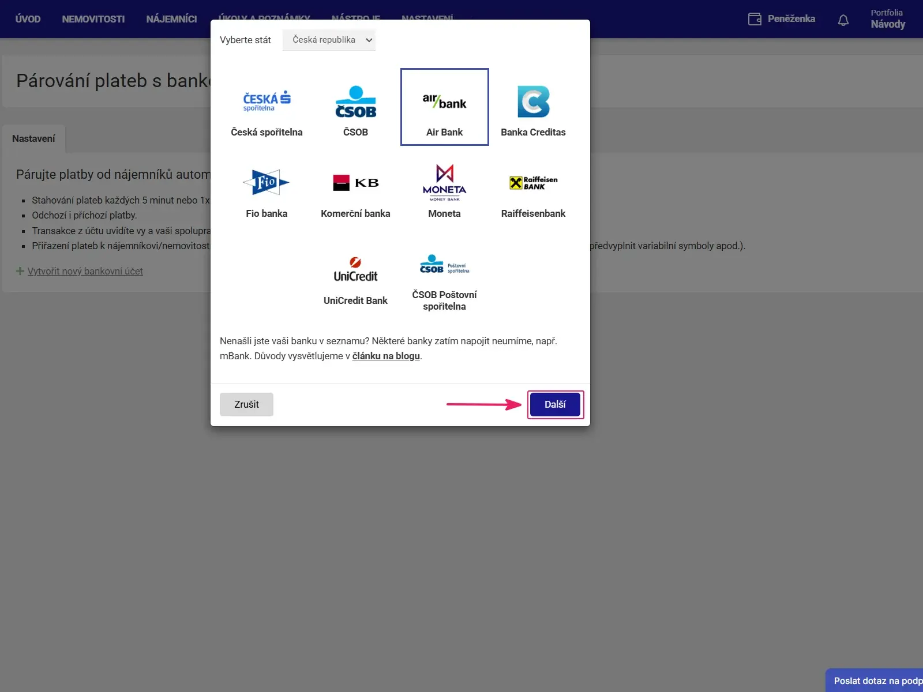Open the článku na blogu link

pos(386,356)
